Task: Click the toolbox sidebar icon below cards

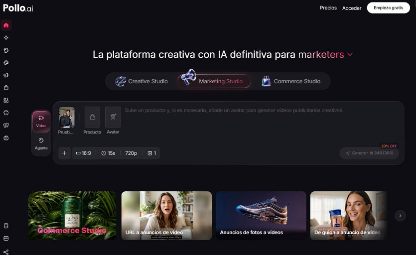Action: 6,138
